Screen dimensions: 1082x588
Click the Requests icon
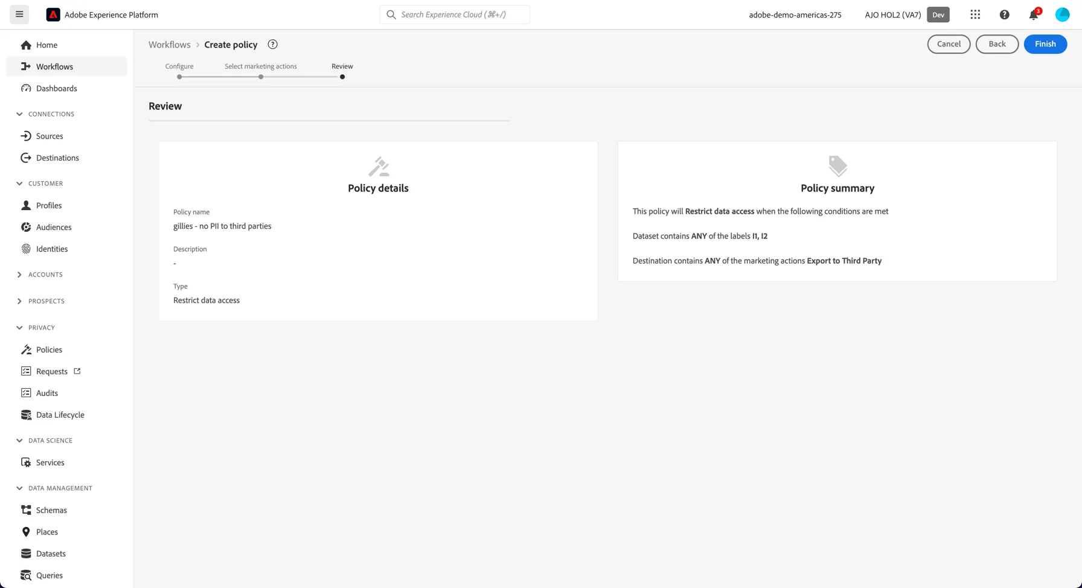pyautogui.click(x=26, y=371)
